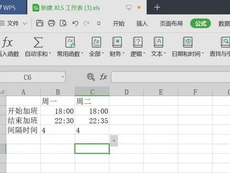230x173 pixels.
Task: Click the 18:00 cell under 周二
Action: 92,111
